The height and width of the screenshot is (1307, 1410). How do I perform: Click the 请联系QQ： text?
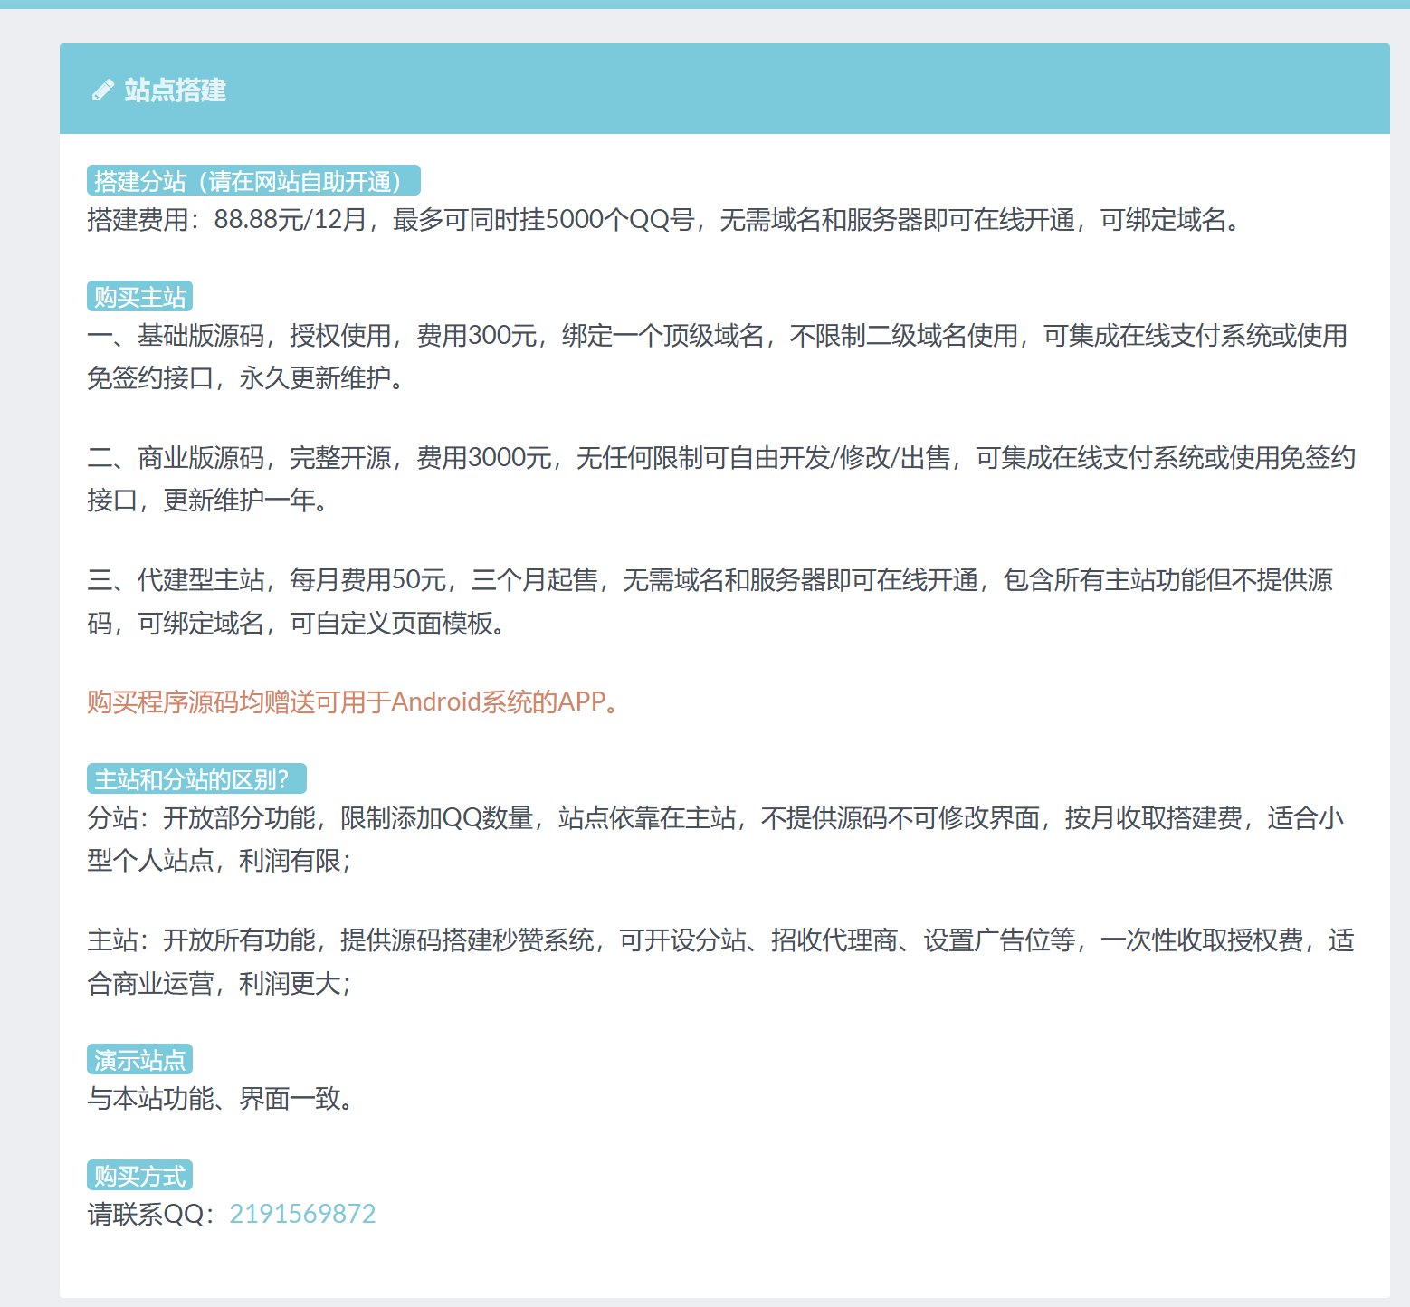pos(151,1214)
